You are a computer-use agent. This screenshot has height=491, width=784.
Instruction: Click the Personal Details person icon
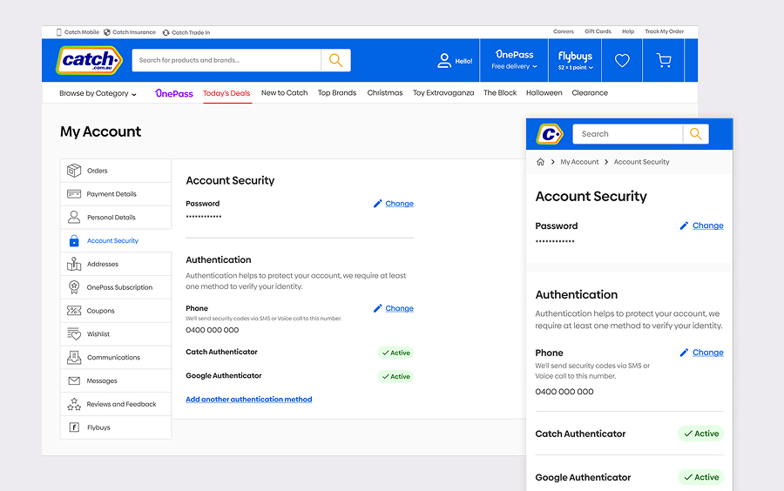coord(74,218)
